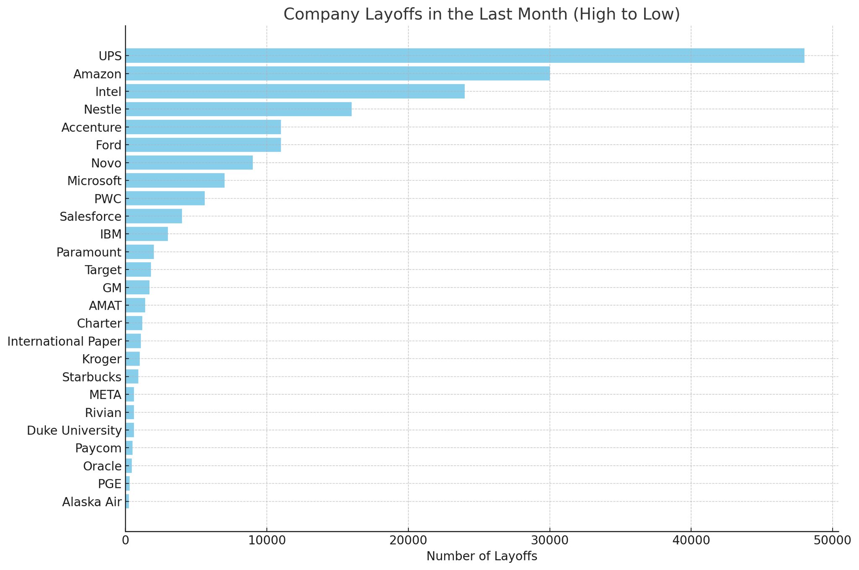Click the Ford bar
The height and width of the screenshot is (570, 859).
point(203,145)
